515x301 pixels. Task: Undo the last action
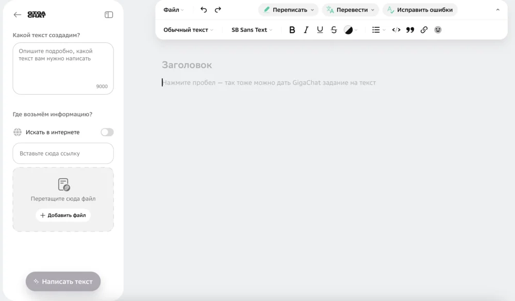click(204, 10)
